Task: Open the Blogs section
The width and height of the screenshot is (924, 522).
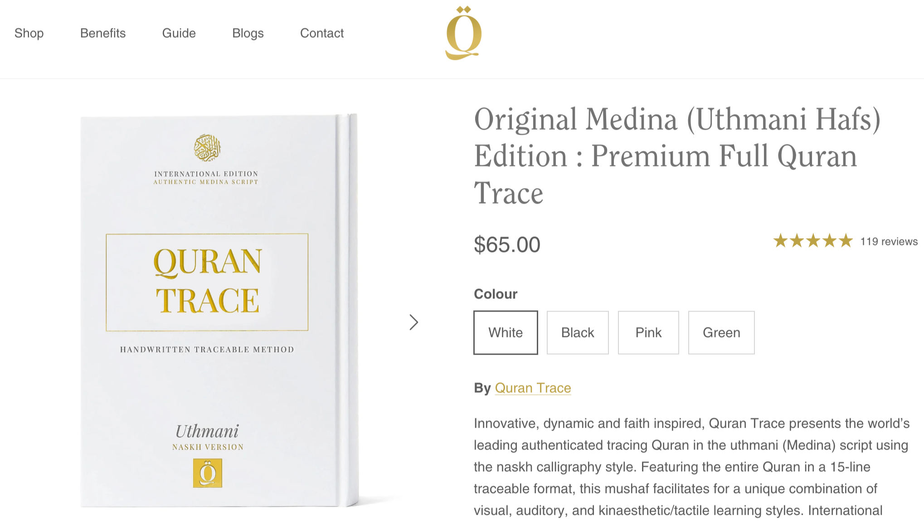Action: click(248, 33)
